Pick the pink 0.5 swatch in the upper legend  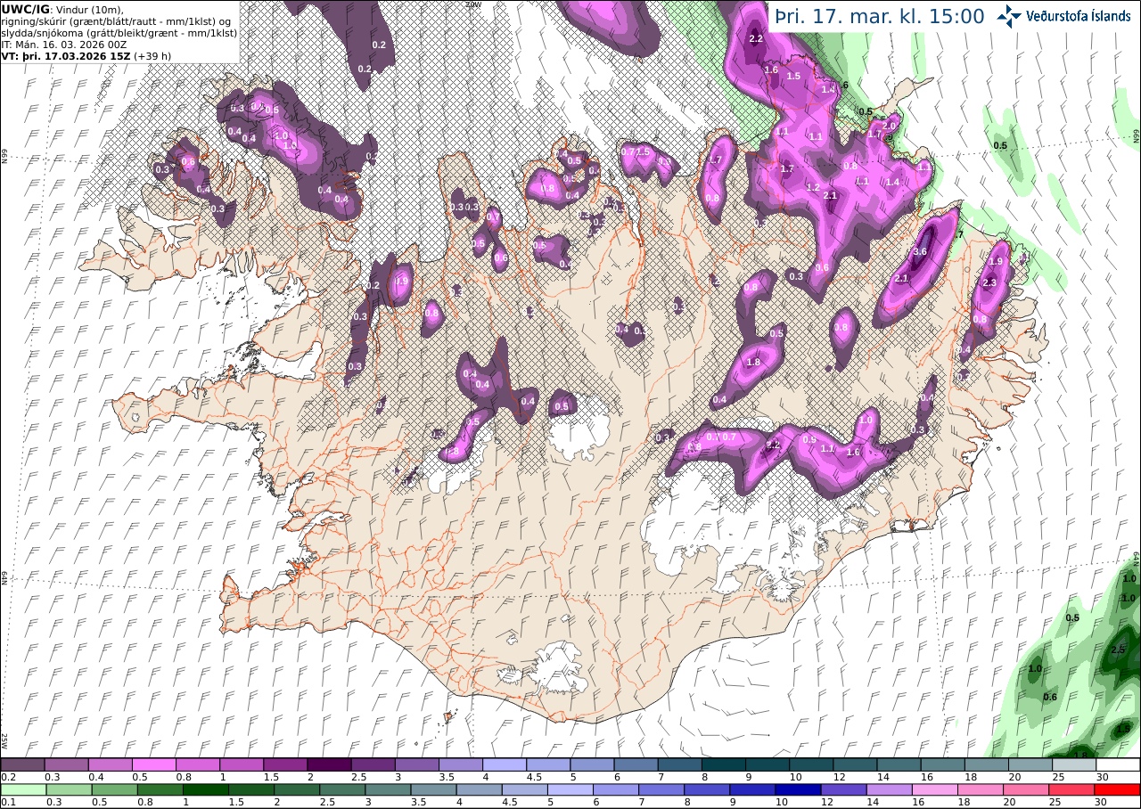click(153, 764)
